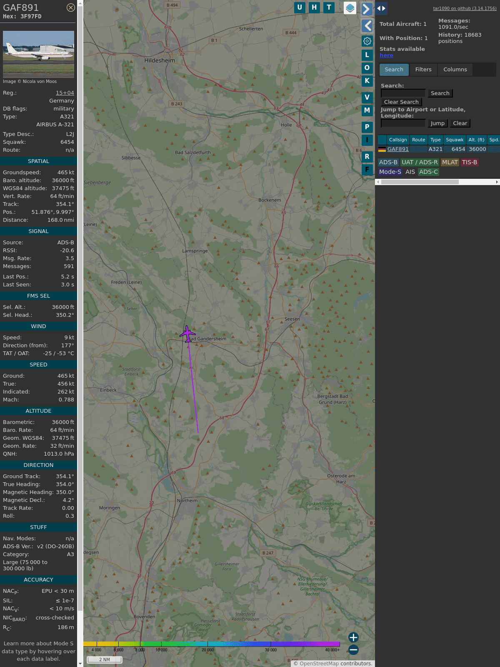The image size is (500, 667).
Task: Click the right chevron sidebar arrow
Action: point(367,9)
